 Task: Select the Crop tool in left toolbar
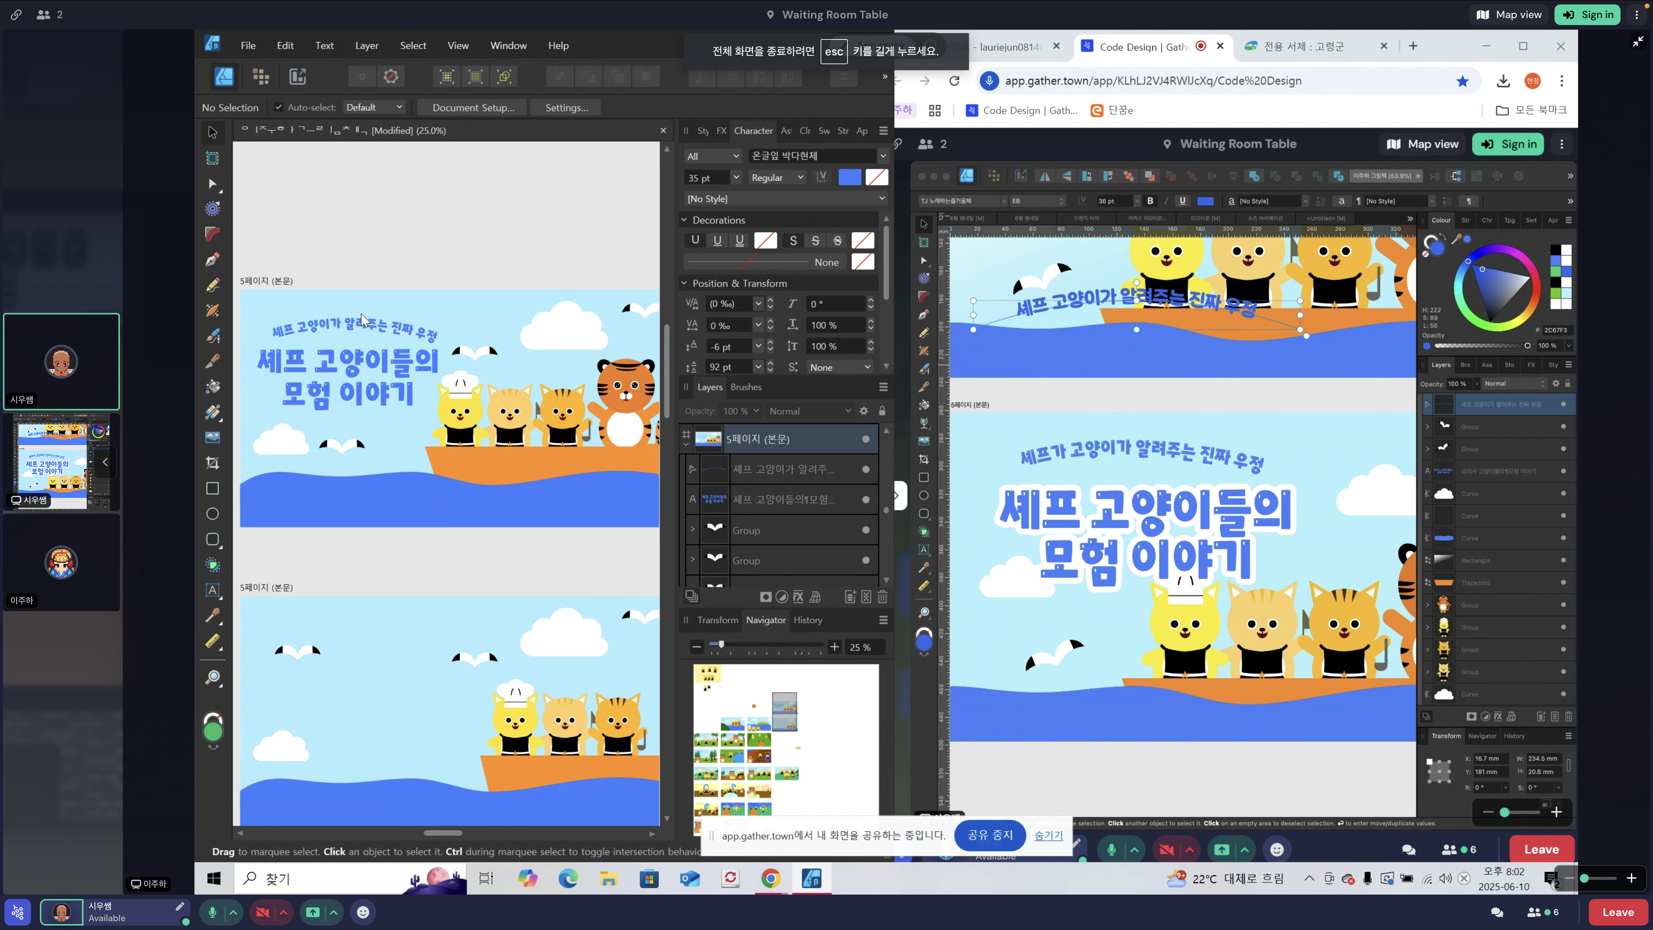(x=213, y=463)
